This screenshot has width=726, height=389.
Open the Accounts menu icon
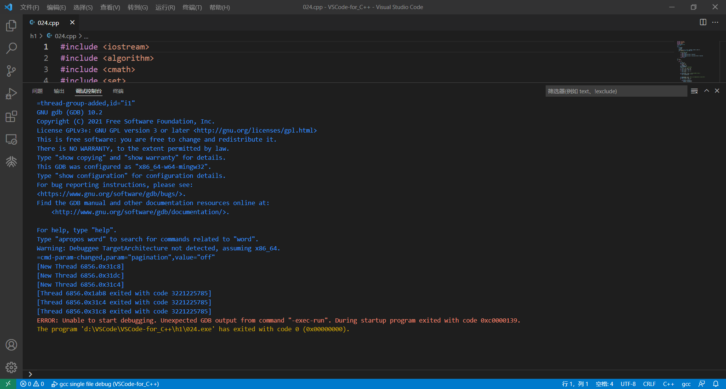(11, 345)
